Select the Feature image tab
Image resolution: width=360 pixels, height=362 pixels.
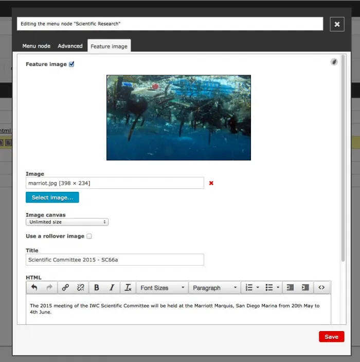109,46
